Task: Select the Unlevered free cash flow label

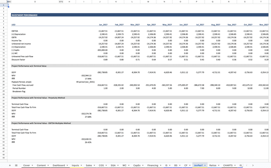Action: coord(22,56)
